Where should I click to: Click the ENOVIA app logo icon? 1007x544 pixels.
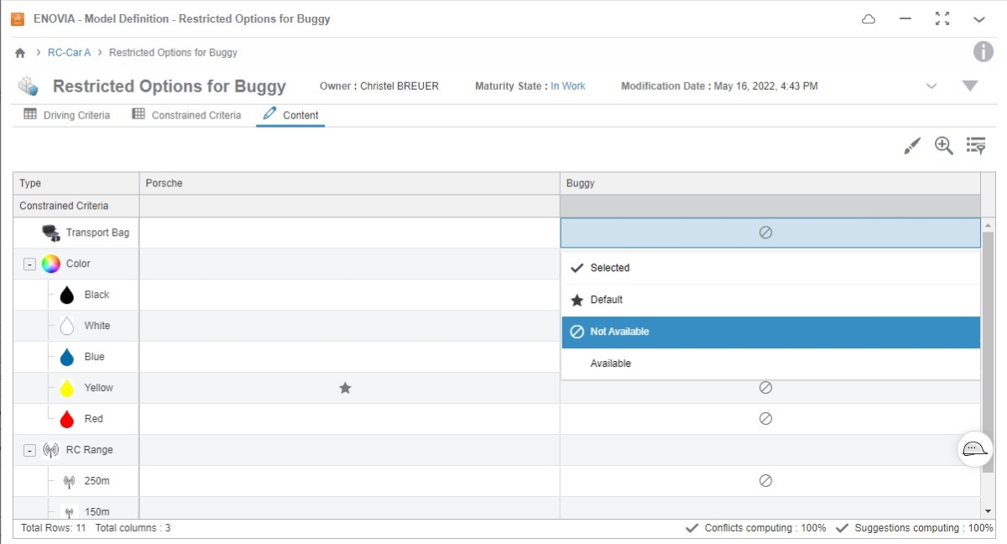(17, 18)
